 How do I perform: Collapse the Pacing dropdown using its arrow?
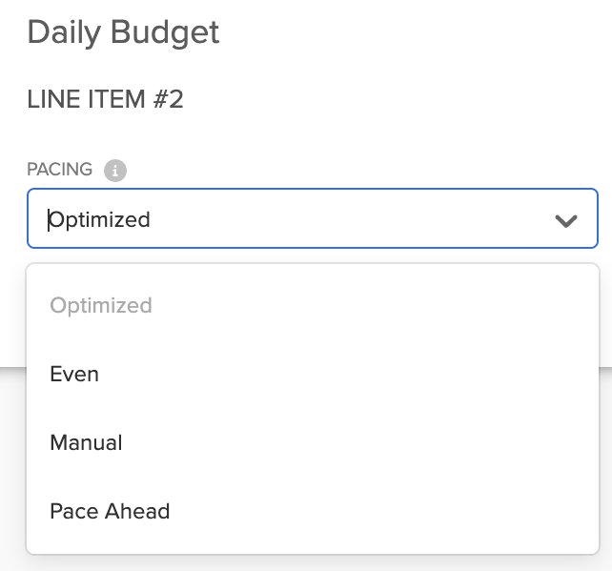coord(565,220)
